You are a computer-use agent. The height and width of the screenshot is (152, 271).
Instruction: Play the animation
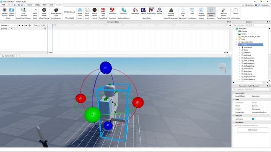pos(22,25)
